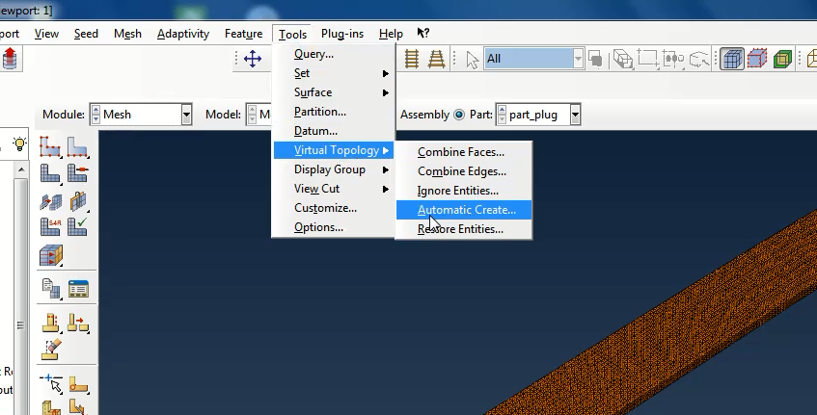Click the selection arrow cursor icon

pos(473,59)
